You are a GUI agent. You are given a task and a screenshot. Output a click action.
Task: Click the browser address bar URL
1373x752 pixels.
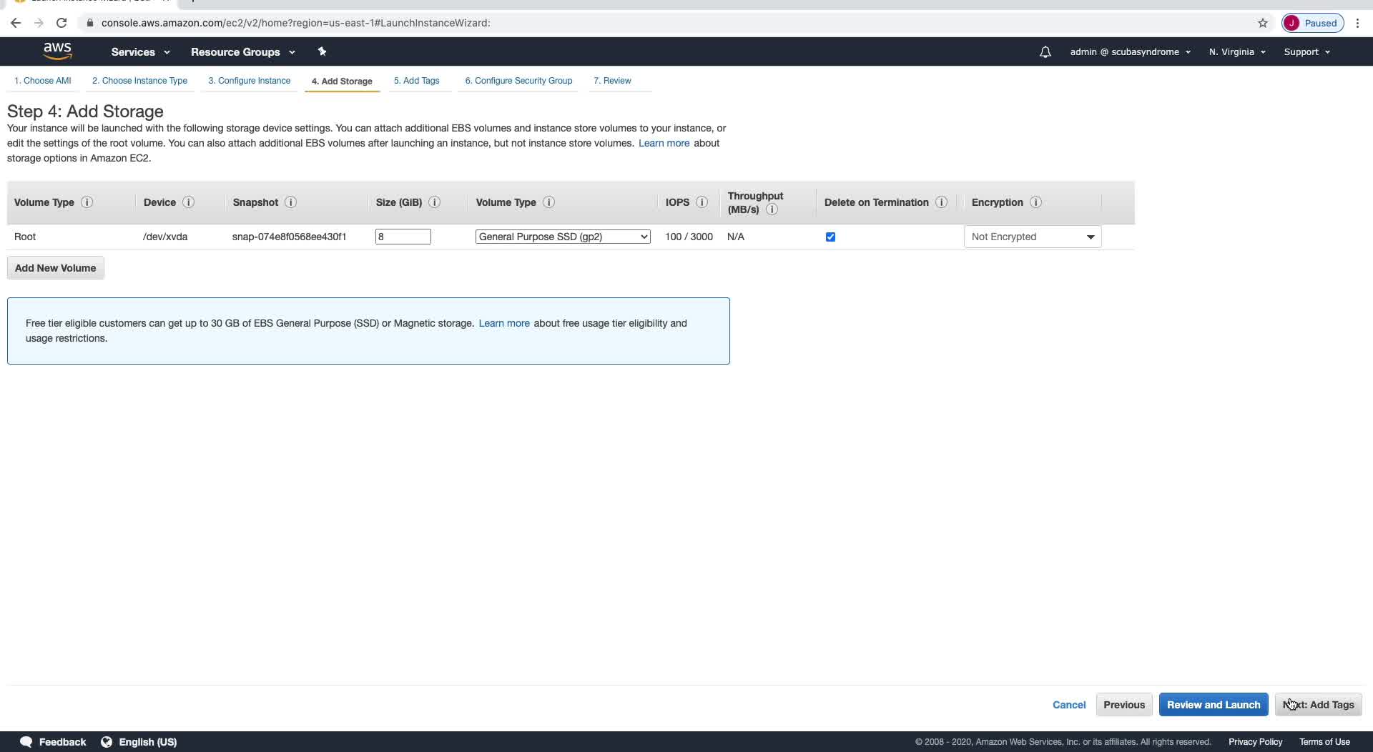(x=296, y=23)
